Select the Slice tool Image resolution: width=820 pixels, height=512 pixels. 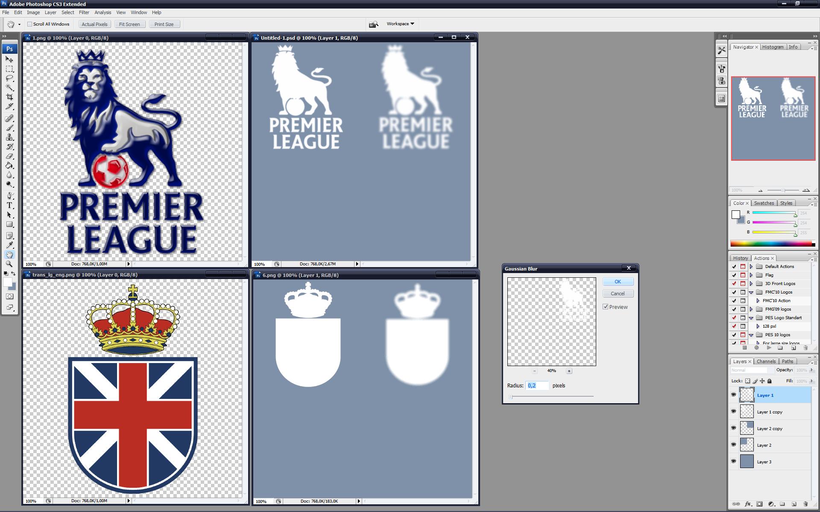(x=9, y=106)
